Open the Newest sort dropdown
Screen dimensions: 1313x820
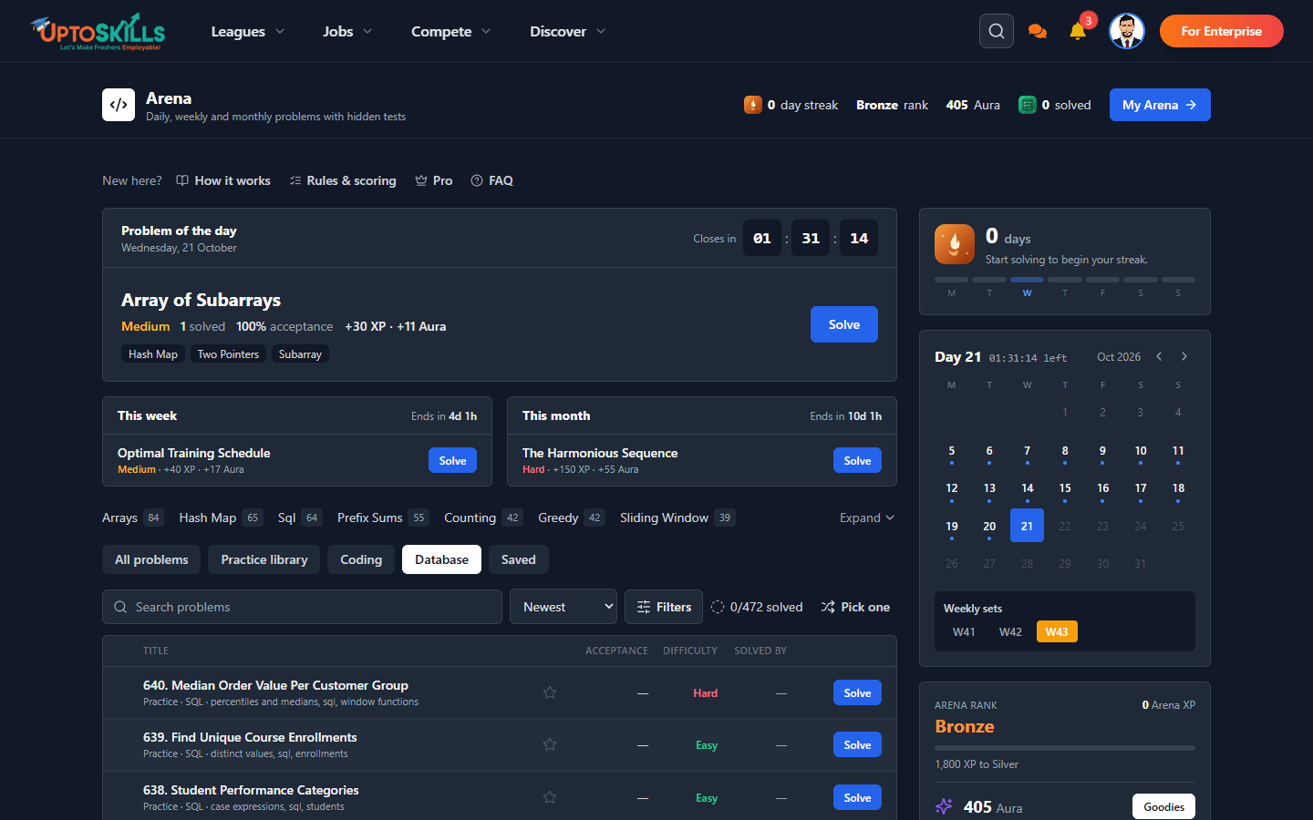point(563,607)
